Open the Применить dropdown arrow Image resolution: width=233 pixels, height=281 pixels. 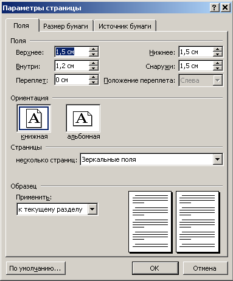(92, 209)
